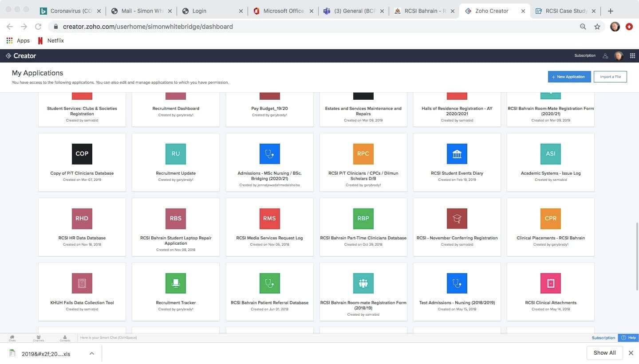Image resolution: width=639 pixels, height=364 pixels.
Task: Open the RU Recruitment Update icon
Action: (x=176, y=154)
